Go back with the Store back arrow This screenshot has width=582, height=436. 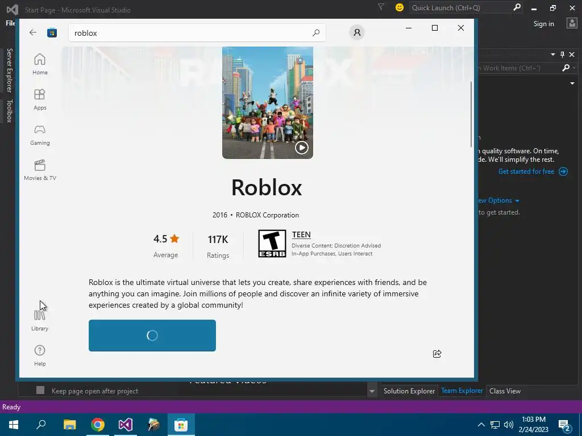click(32, 32)
